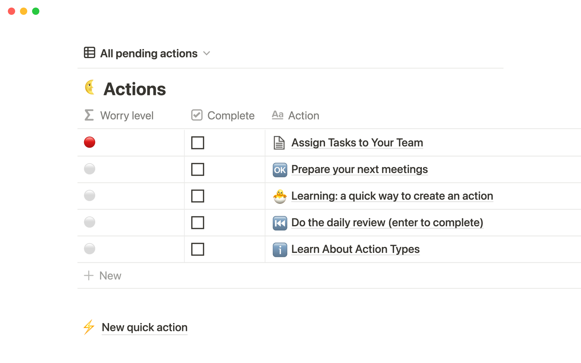Click the rewind icon beside daily review
581x363 pixels.
(x=280, y=223)
